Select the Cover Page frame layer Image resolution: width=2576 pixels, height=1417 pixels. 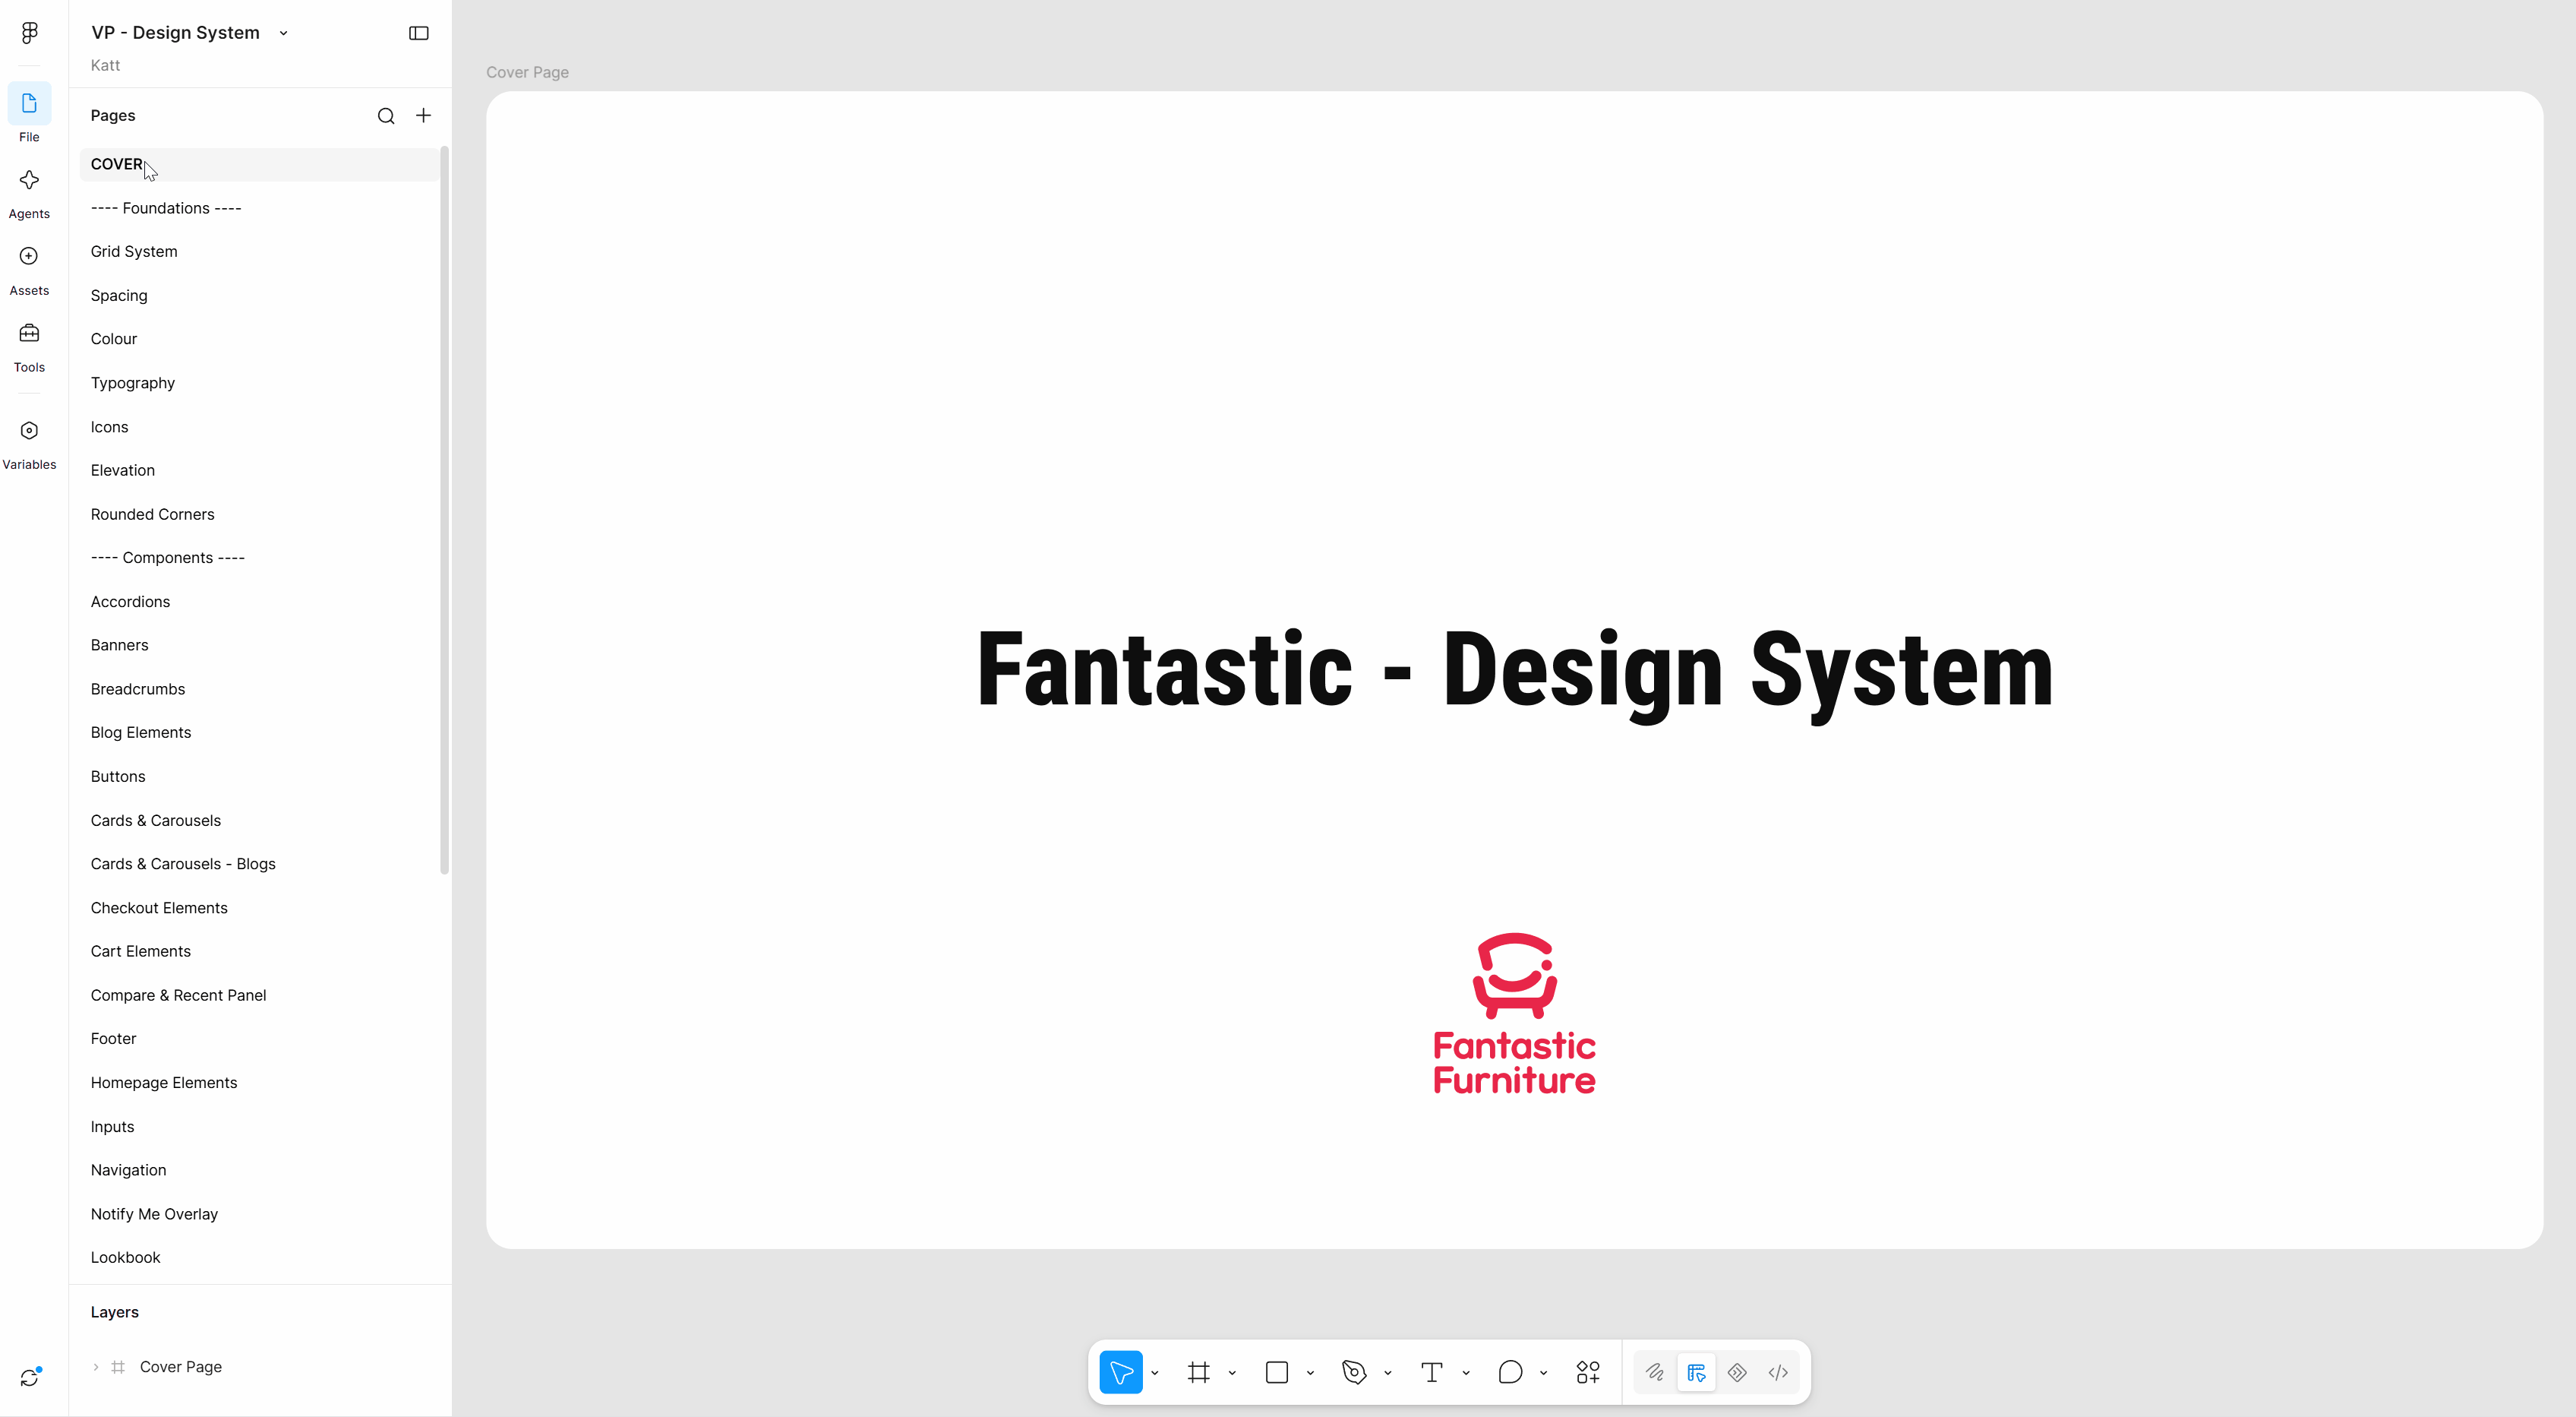[x=181, y=1367]
